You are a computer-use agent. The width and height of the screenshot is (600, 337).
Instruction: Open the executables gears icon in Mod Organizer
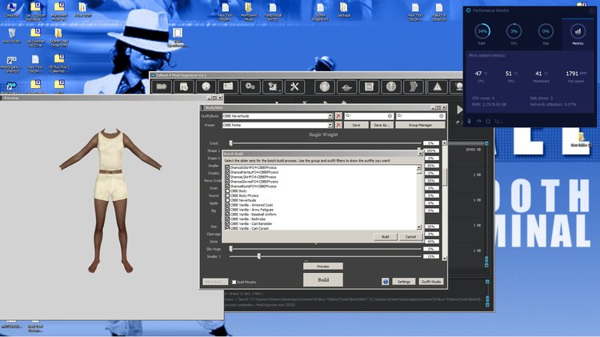250,87
